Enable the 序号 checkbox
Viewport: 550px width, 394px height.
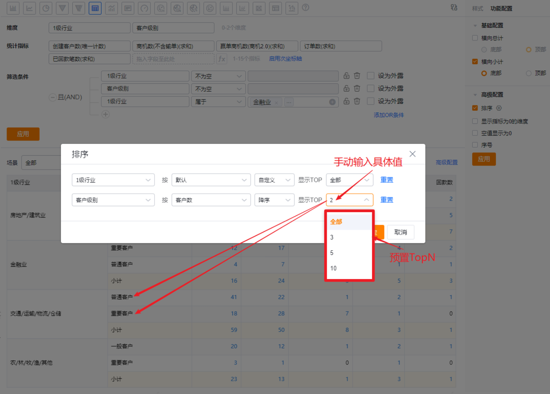(x=475, y=145)
